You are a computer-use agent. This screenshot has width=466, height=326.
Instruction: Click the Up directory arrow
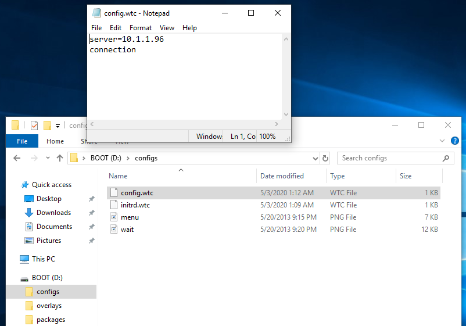tap(60, 158)
